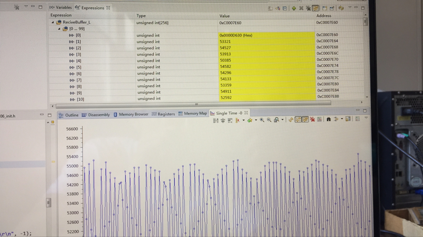Screen dimensions: 423x237
Task: Open dropdown right of the double-arrow icon
Action: pos(342,119)
